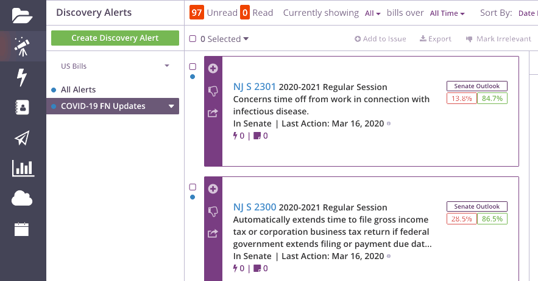The height and width of the screenshot is (281, 538).
Task: Open the All Time period dropdown
Action: tap(447, 13)
